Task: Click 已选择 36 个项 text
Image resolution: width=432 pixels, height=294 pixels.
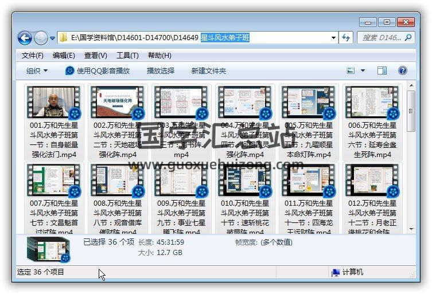Action: click(109, 242)
